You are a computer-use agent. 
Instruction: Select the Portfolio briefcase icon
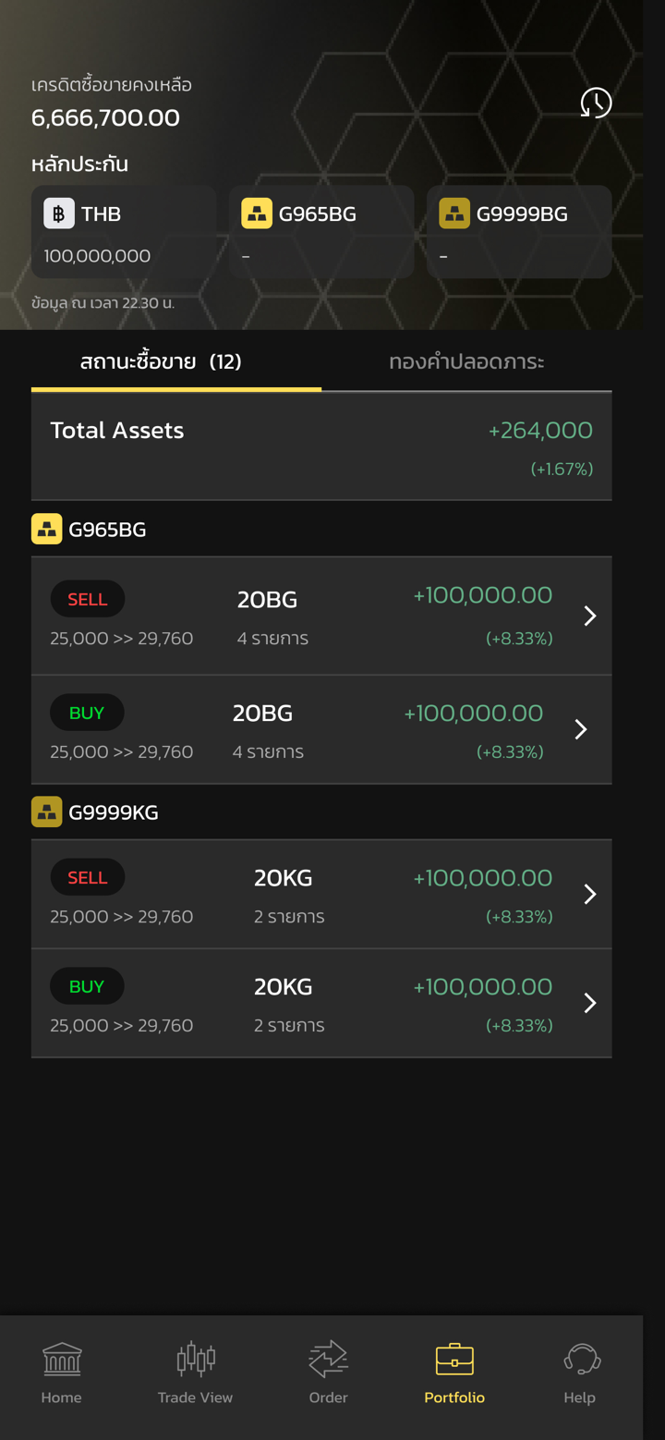454,1360
